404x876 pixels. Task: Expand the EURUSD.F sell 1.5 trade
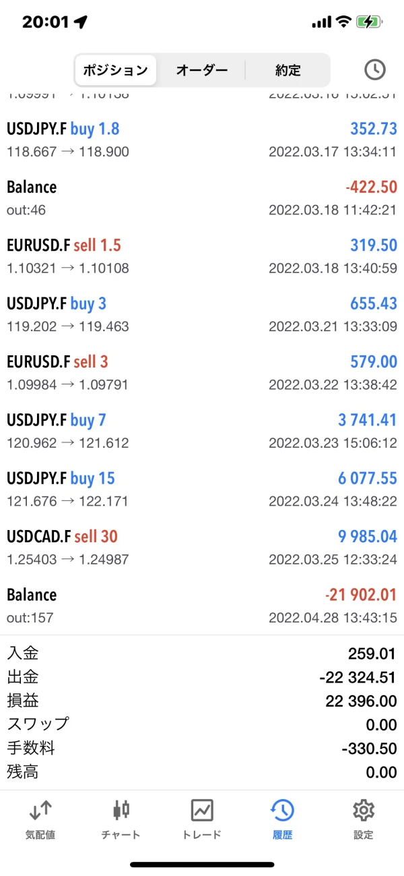202,256
